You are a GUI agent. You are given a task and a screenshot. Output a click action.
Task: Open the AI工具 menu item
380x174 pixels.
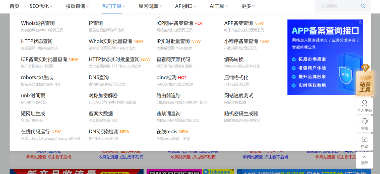coord(219,6)
